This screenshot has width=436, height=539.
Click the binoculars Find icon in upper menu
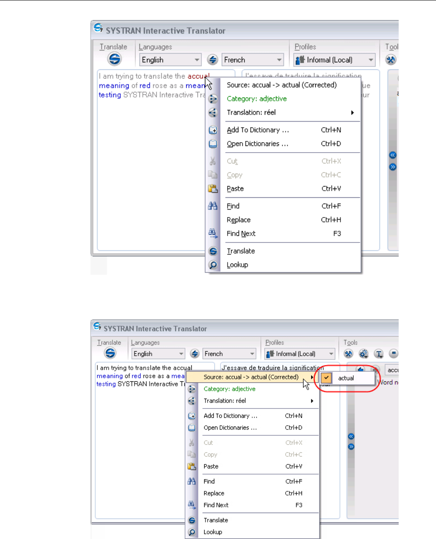tap(213, 206)
